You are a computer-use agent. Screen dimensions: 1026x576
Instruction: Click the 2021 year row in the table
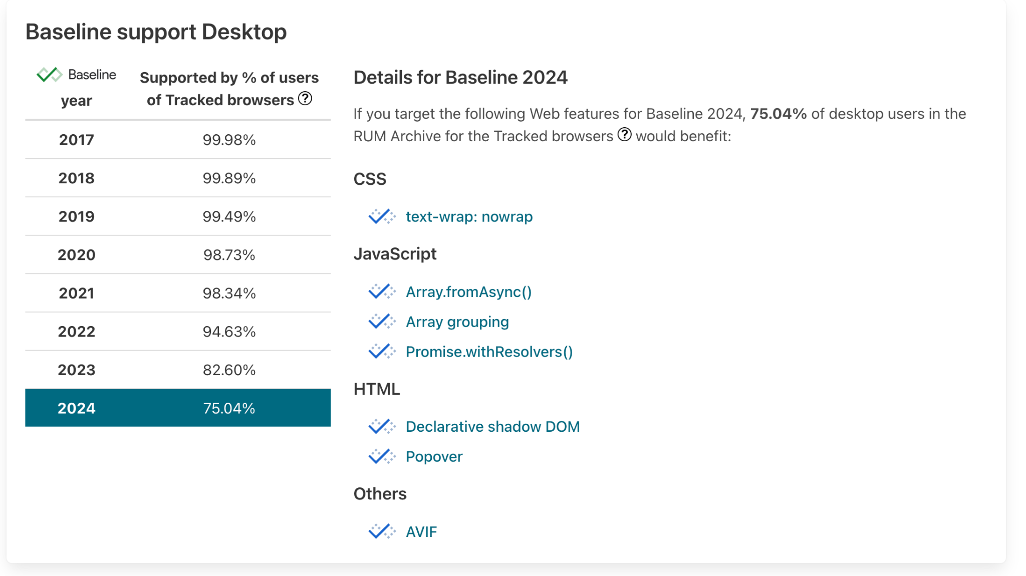(177, 292)
